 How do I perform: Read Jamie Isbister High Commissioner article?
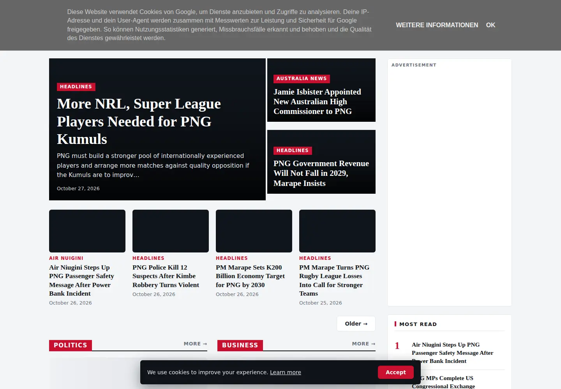(x=317, y=102)
